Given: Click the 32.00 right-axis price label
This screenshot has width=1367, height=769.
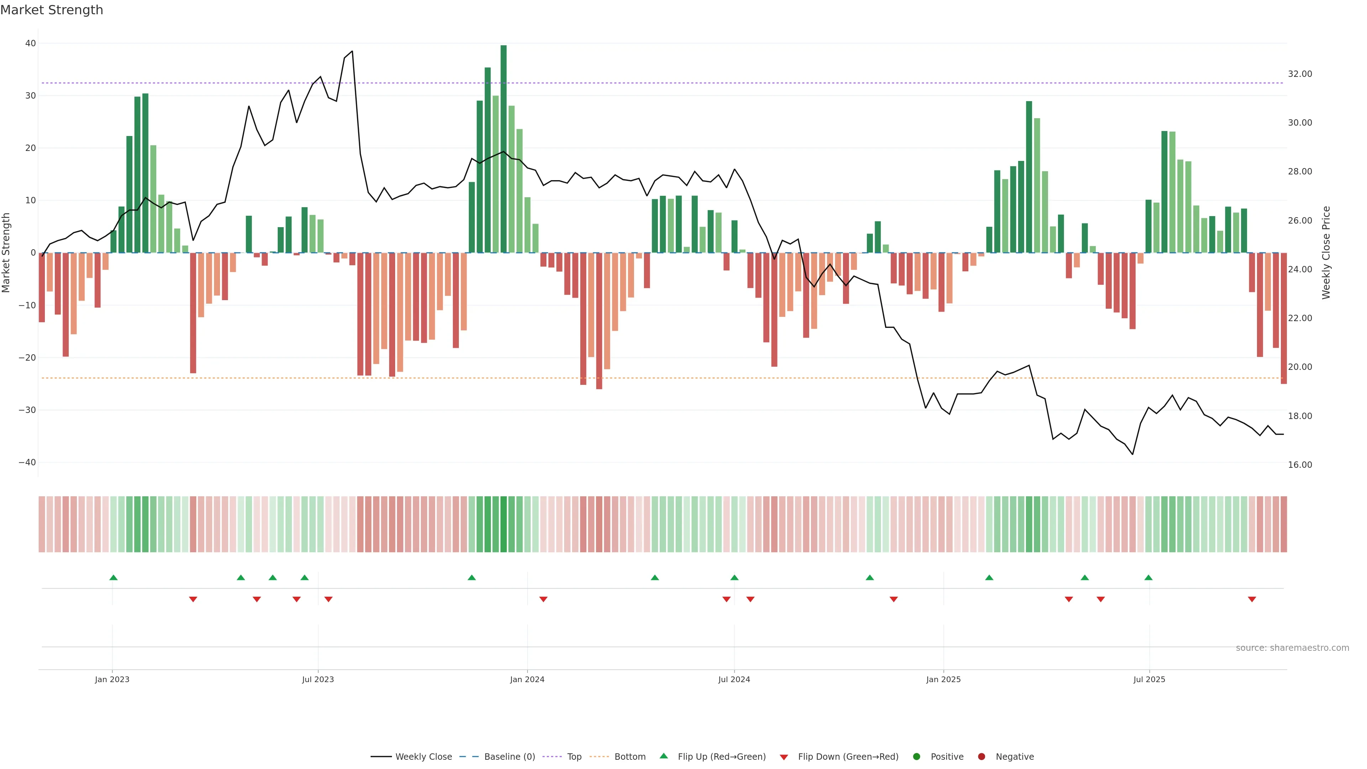Looking at the screenshot, I should pos(1300,74).
